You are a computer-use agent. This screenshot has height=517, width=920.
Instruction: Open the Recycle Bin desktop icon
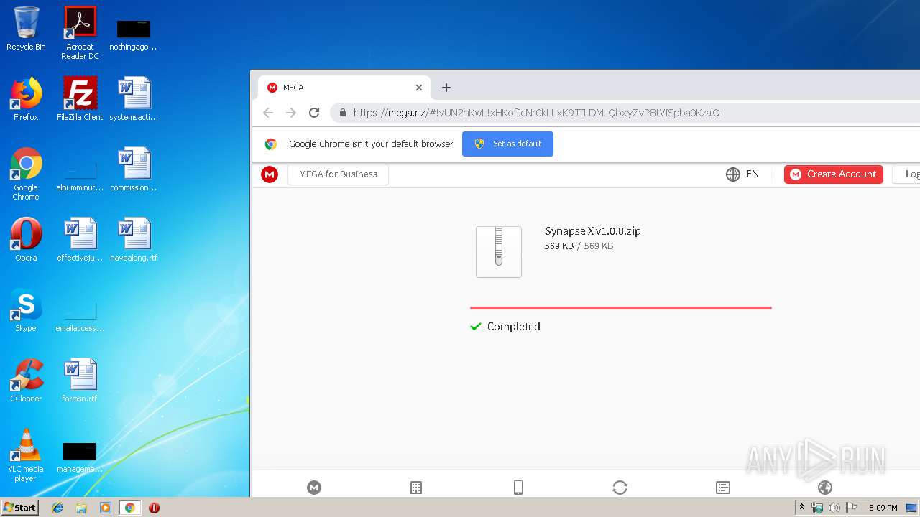[26, 29]
